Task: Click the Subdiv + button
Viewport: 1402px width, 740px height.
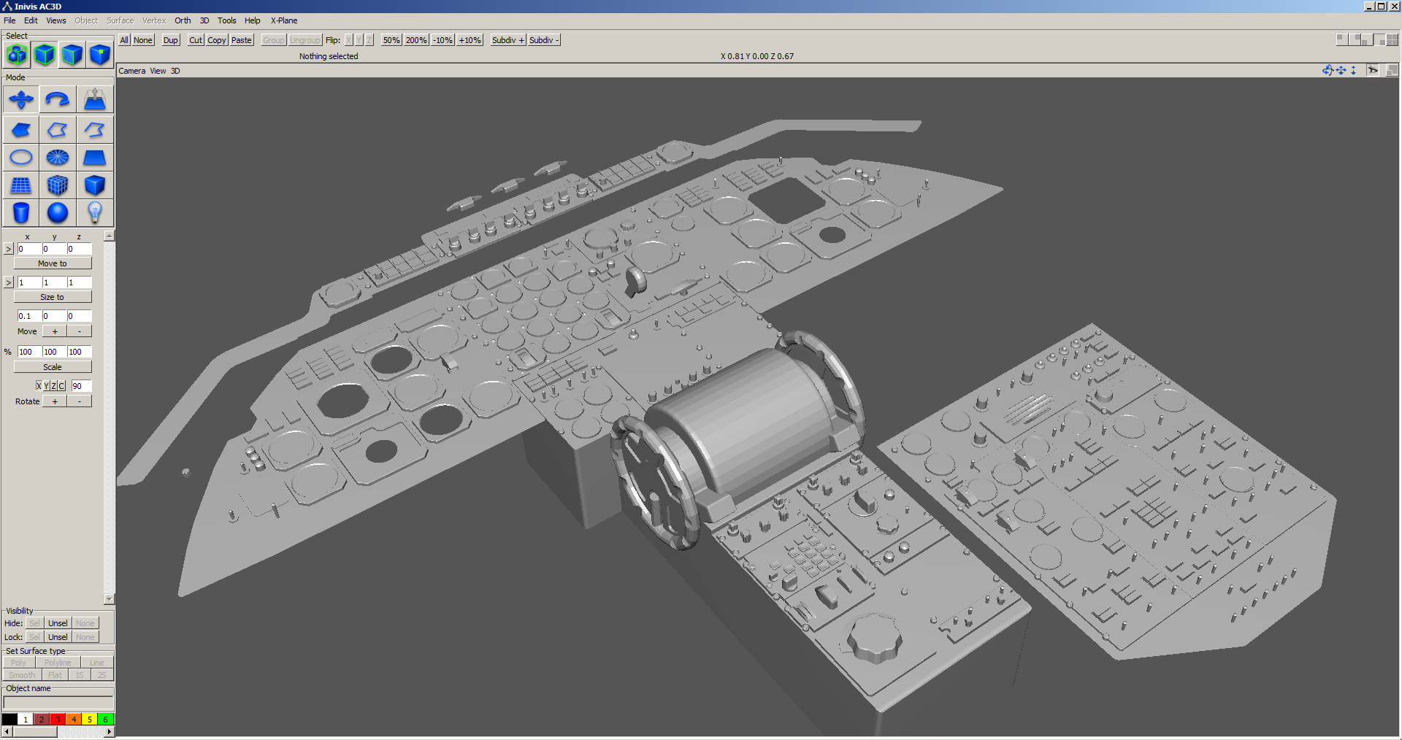Action: tap(507, 40)
